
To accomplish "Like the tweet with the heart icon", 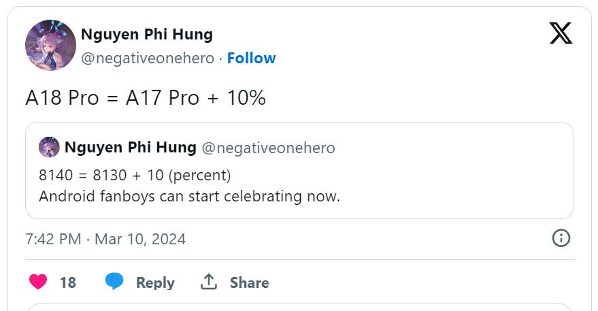I will point(38,282).
